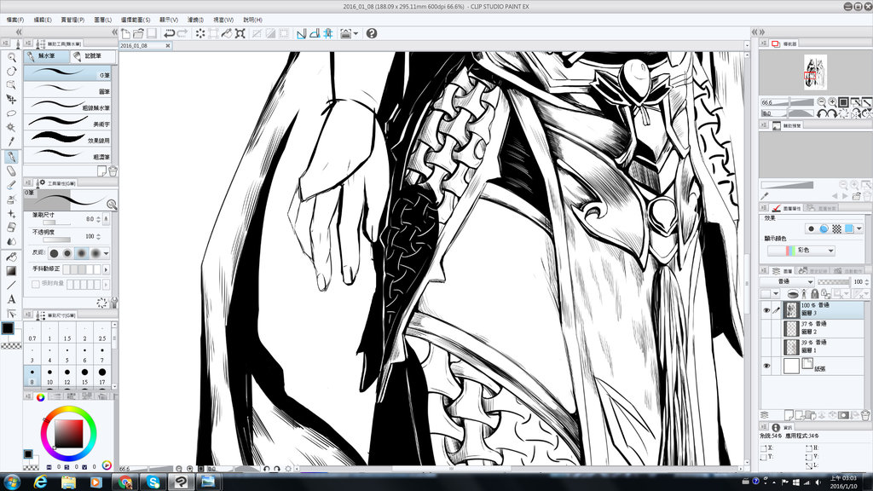The image size is (873, 491).
Task: Click the Navigator canvas thumbnail
Action: pyautogui.click(x=816, y=72)
